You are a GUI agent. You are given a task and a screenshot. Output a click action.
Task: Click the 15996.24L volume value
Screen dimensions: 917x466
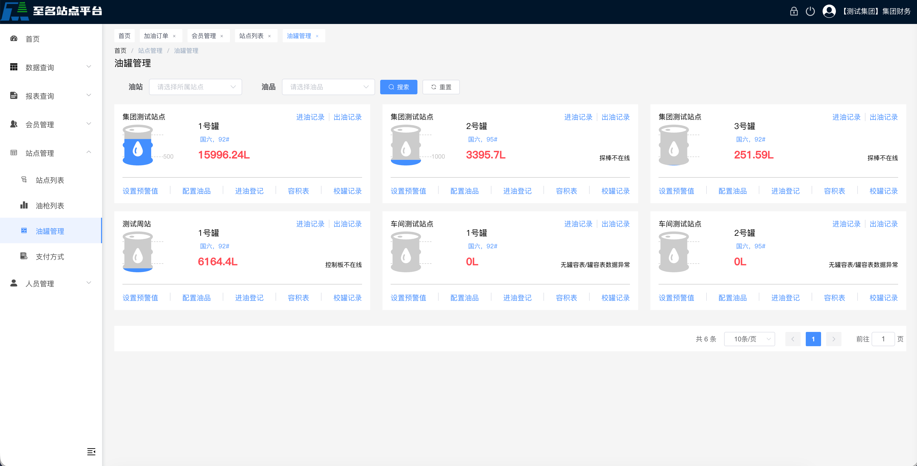tap(224, 155)
